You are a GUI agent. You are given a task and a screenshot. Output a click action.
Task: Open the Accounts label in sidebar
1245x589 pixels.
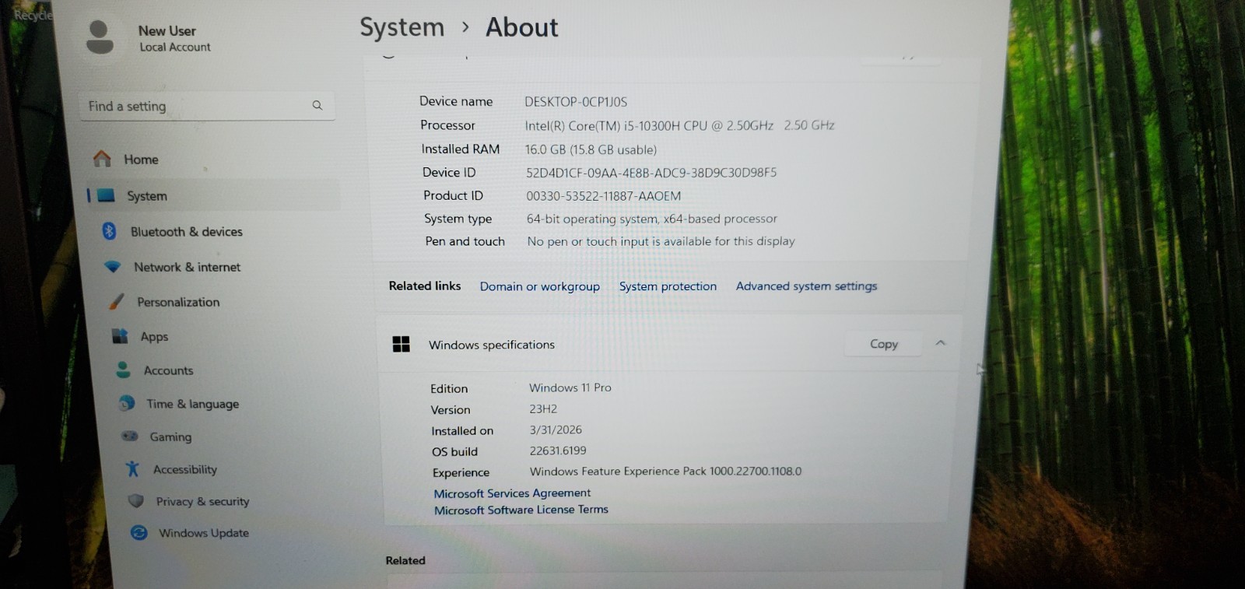pos(168,370)
